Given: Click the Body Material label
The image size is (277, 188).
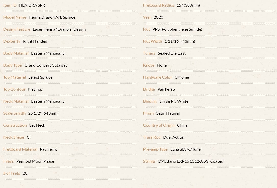Looking at the screenshot, I should pos(16,53).
